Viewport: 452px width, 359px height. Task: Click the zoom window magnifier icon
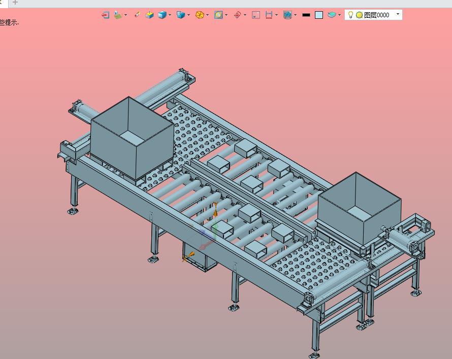coord(218,15)
